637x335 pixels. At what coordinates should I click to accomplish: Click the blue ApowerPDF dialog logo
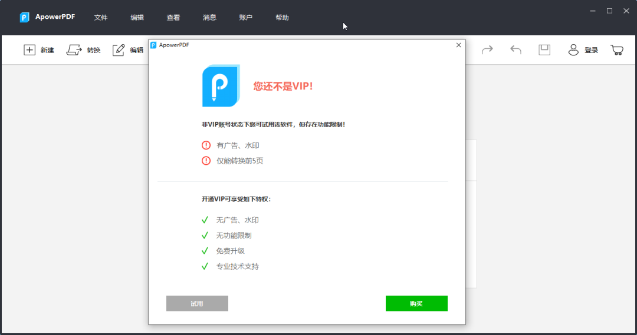coord(221,85)
